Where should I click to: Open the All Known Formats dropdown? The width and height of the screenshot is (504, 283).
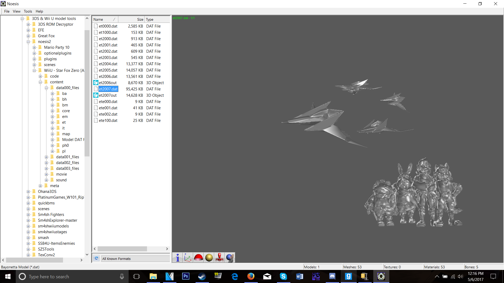tap(135, 259)
